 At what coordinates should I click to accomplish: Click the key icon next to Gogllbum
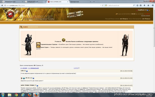pyautogui.click(x=149, y=10)
